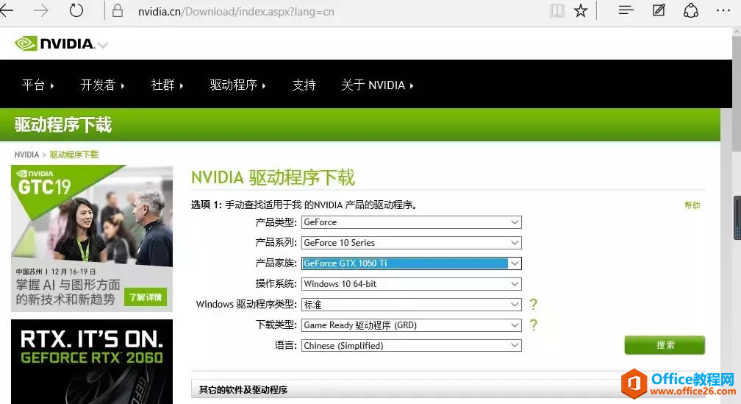Click the dropdown chevron beside NVIDIA logo
Viewport: 741px width, 404px height.
pos(103,46)
